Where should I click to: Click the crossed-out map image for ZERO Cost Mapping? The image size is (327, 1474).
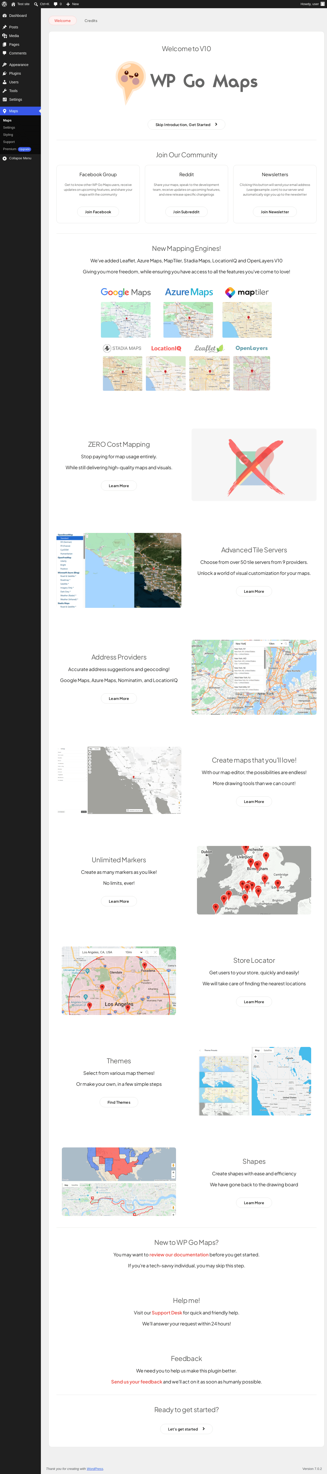(x=254, y=465)
